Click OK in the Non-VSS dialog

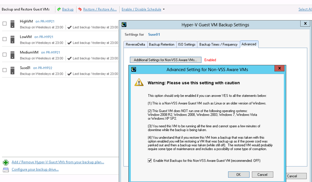(x=239, y=174)
